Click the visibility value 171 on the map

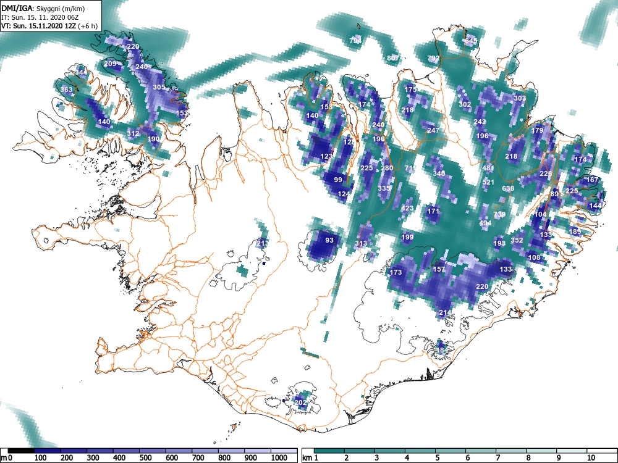point(433,211)
